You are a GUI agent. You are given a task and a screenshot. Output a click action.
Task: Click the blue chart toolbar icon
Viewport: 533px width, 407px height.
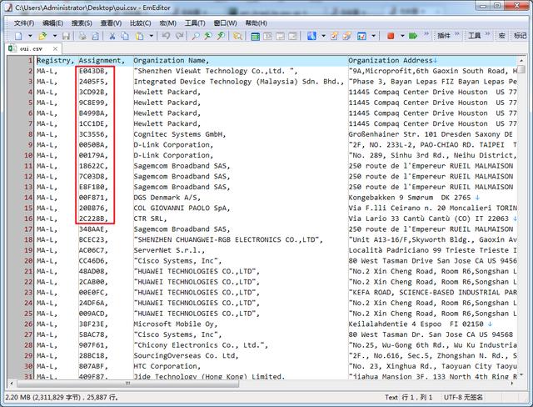tap(361, 35)
